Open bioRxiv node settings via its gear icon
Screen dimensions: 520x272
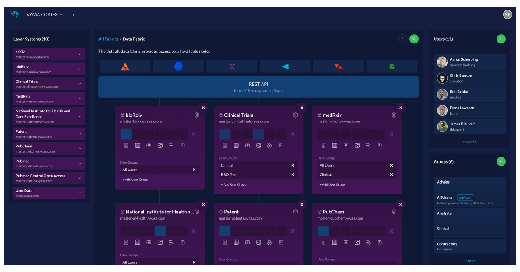click(x=197, y=115)
